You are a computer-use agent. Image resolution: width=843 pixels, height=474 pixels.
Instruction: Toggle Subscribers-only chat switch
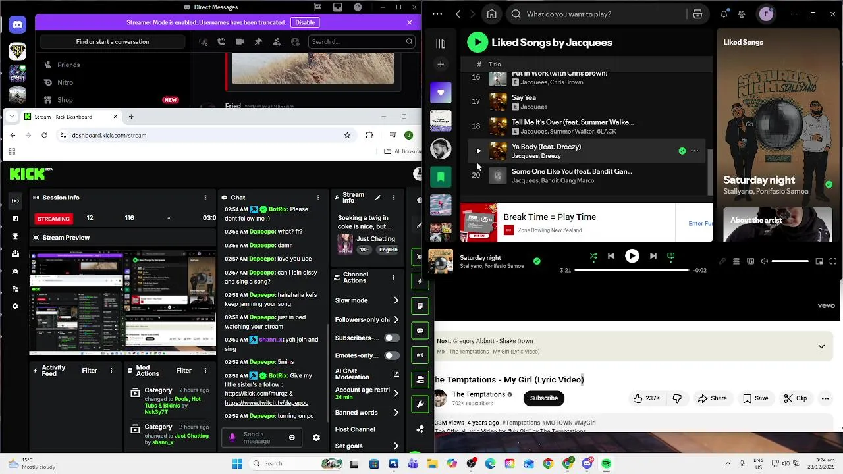click(x=392, y=338)
